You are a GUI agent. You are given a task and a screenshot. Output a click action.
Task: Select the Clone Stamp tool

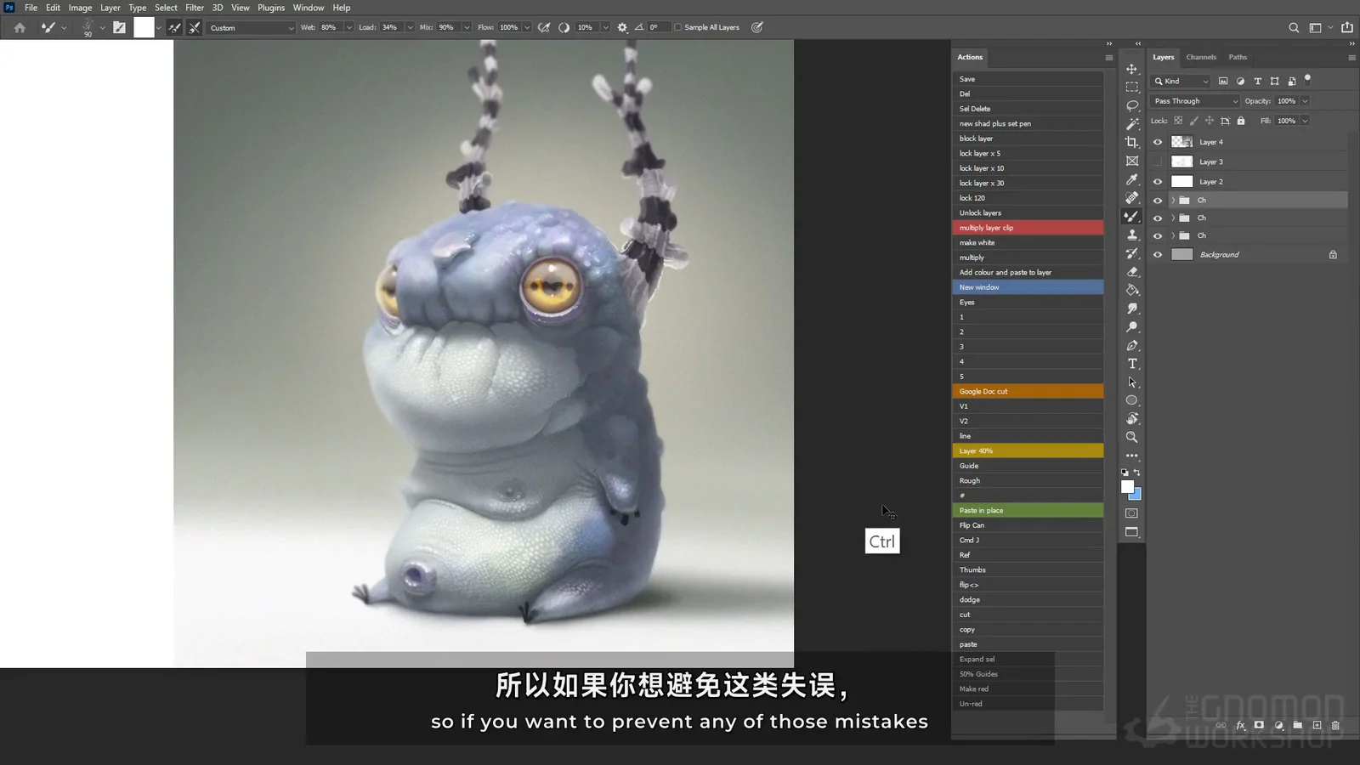1131,235
